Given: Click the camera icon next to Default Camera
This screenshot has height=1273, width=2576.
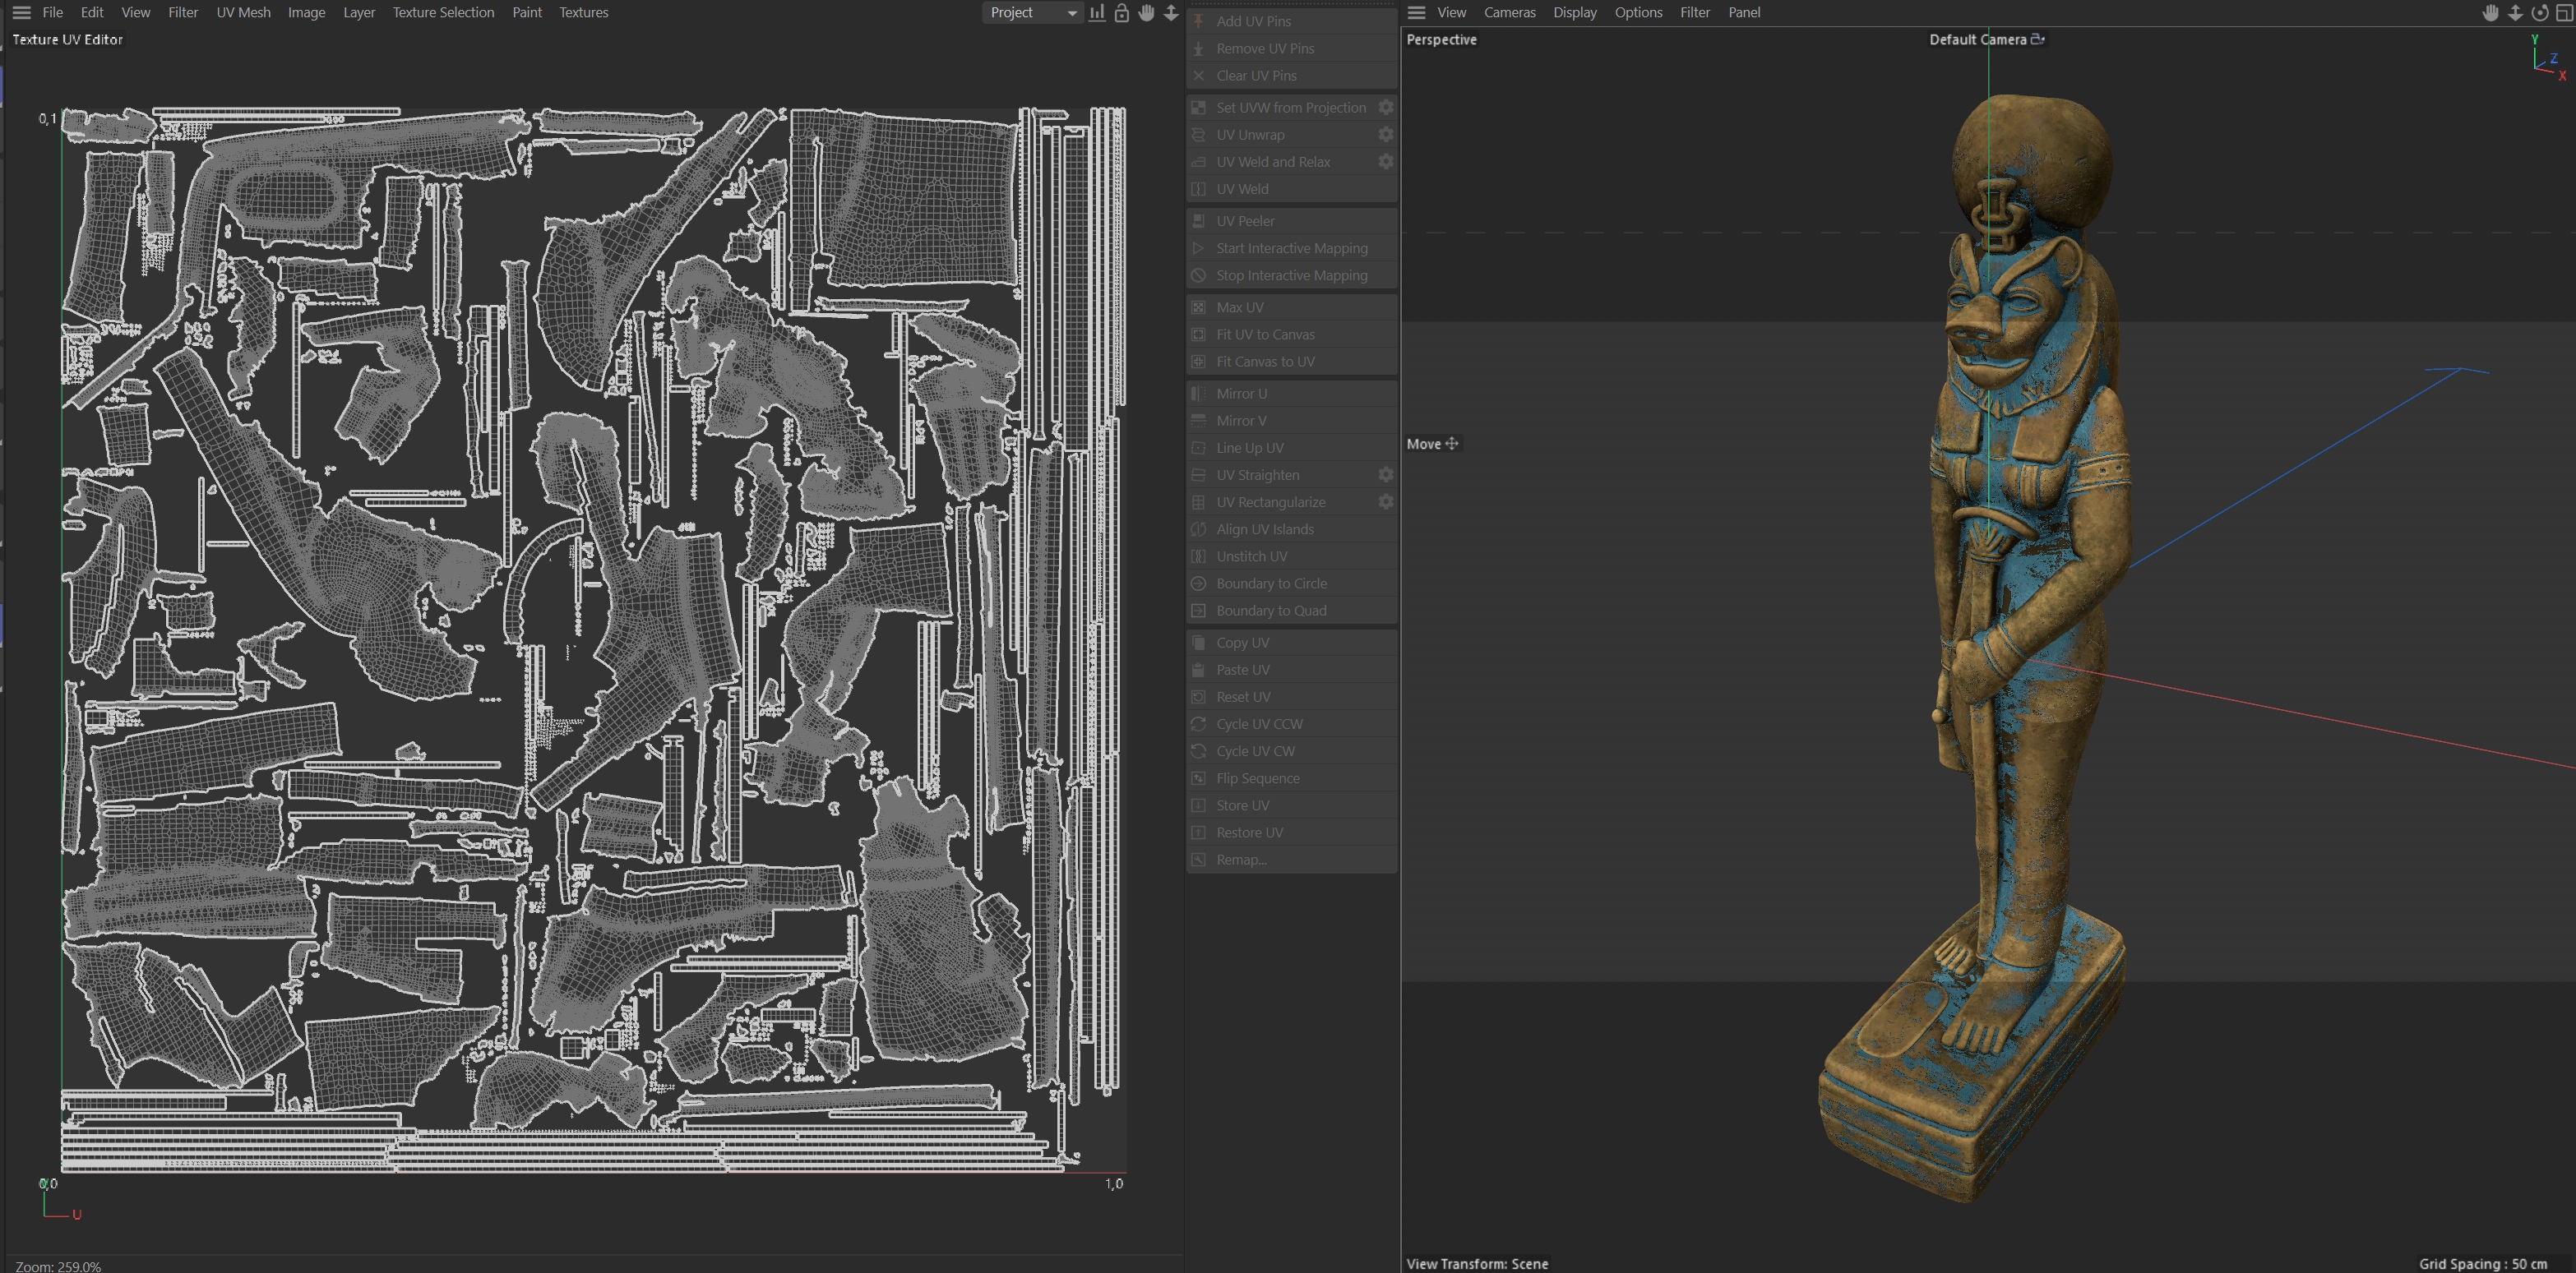Looking at the screenshot, I should coord(2037,39).
